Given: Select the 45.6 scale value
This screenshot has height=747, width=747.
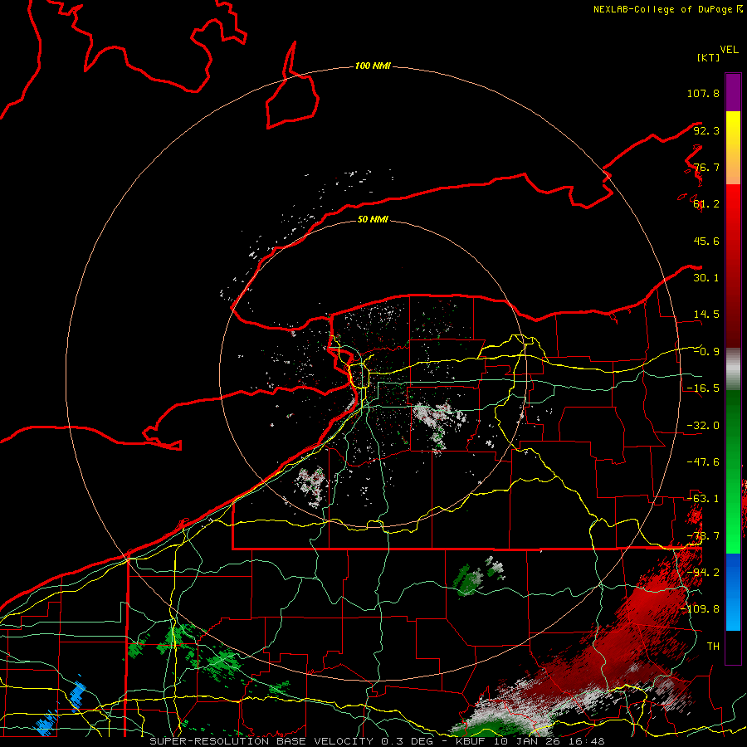Looking at the screenshot, I should click(x=706, y=241).
